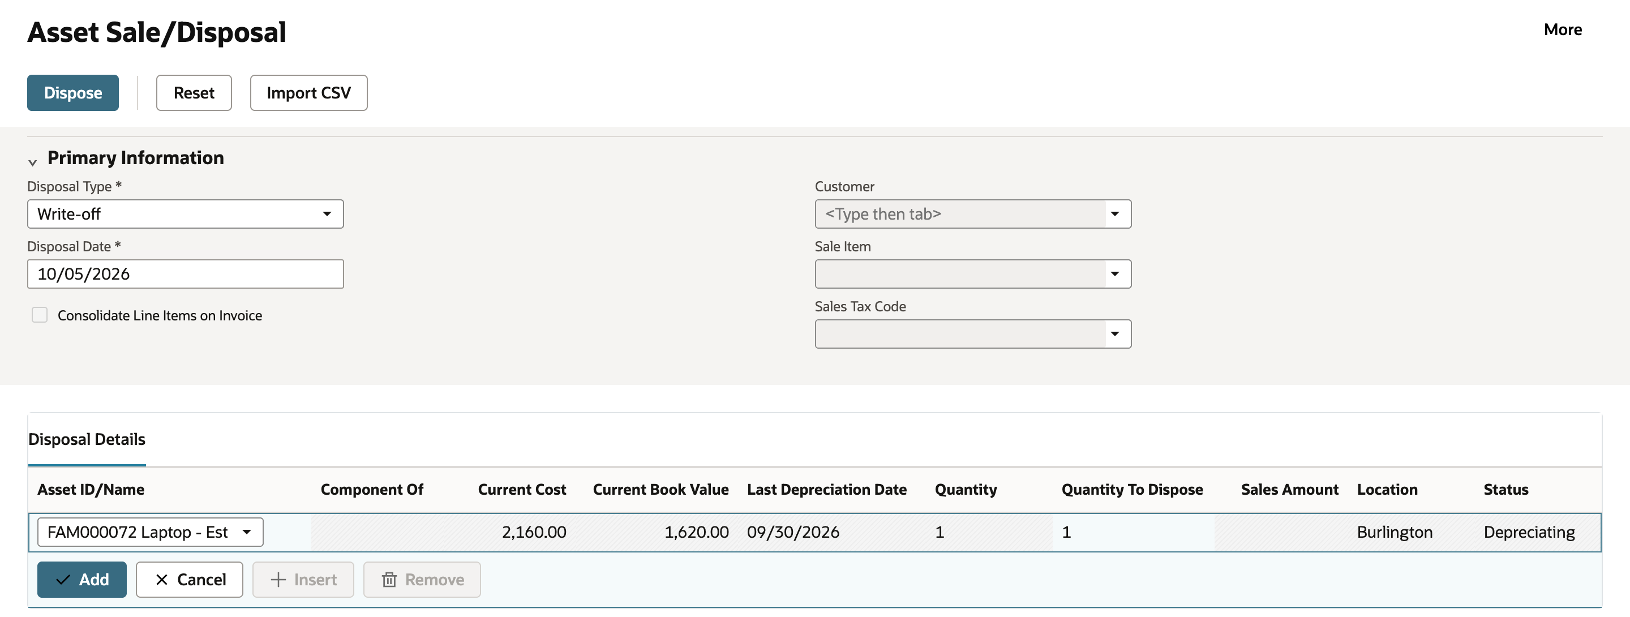The width and height of the screenshot is (1630, 617).
Task: Click the Quantity To Dispose cell
Action: tap(1133, 532)
